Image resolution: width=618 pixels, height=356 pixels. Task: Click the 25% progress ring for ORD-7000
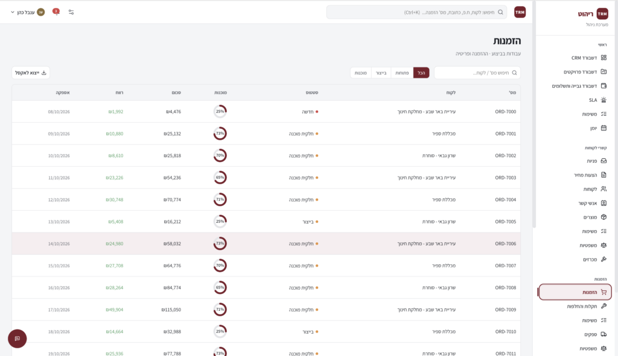[x=220, y=111]
